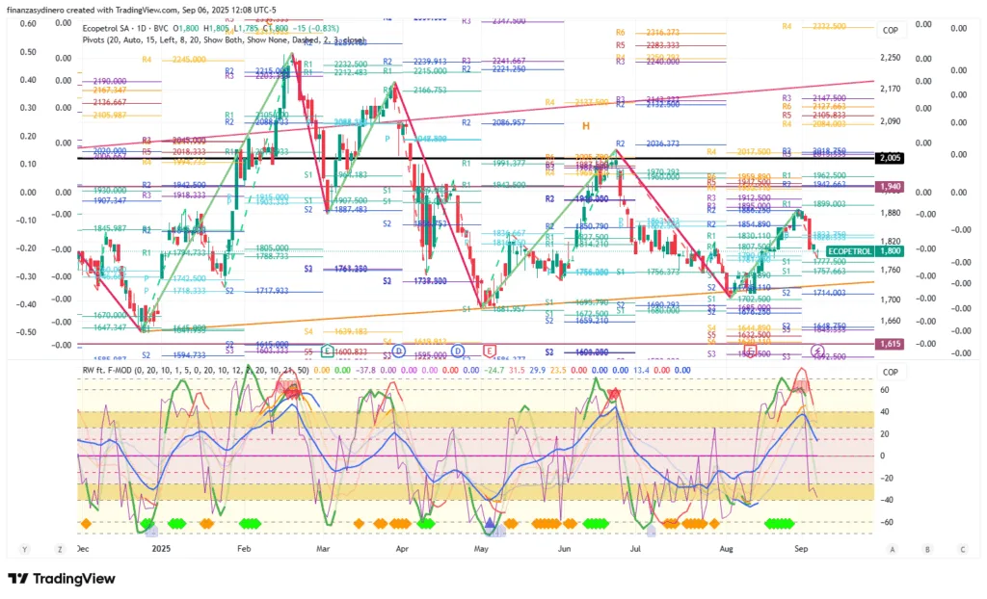Viewport: 987px width, 599px height.
Task: Select the 1,615 price level label
Action: [x=890, y=344]
